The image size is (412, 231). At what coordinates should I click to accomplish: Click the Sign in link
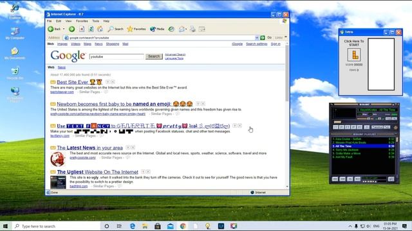point(276,44)
